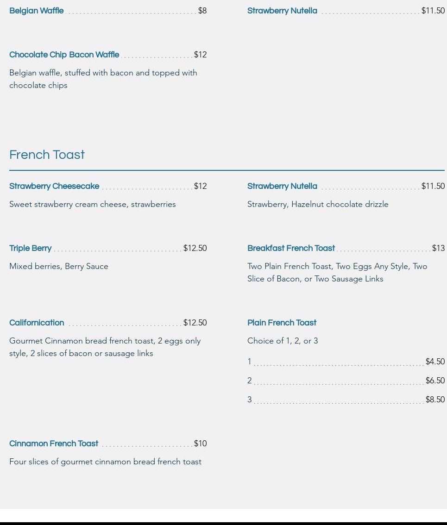Open the Breakfast French Toast item
Screen dimensions: 447x525
(291, 248)
